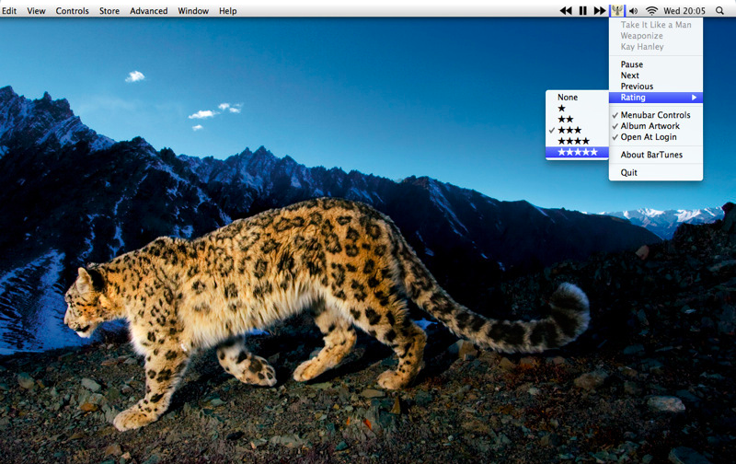This screenshot has height=464, width=736.
Task: Choose Previous in the BarTunes menu
Action: click(x=656, y=87)
